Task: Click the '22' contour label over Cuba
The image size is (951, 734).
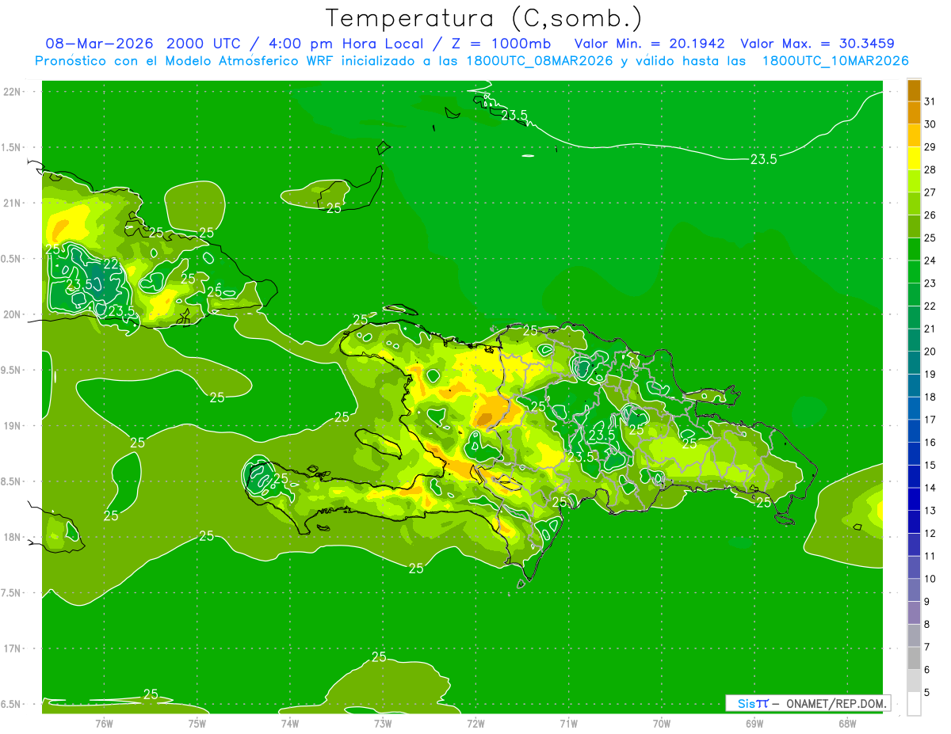Action: coord(111,264)
